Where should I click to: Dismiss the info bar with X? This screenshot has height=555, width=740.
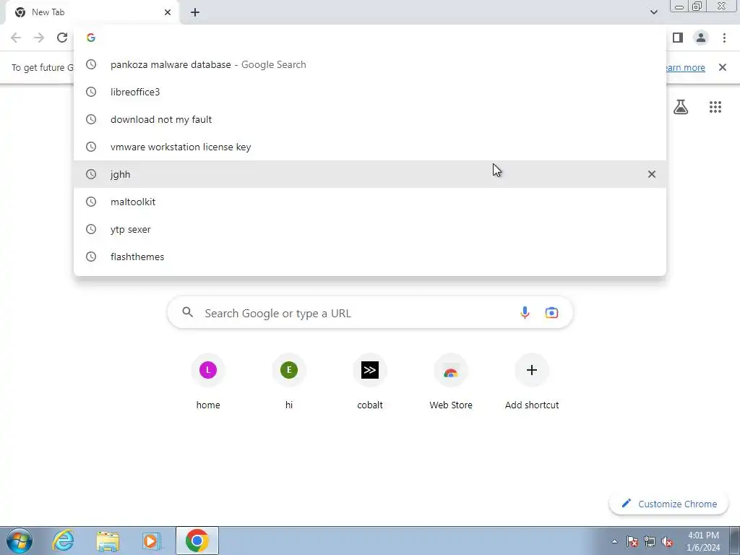point(723,67)
